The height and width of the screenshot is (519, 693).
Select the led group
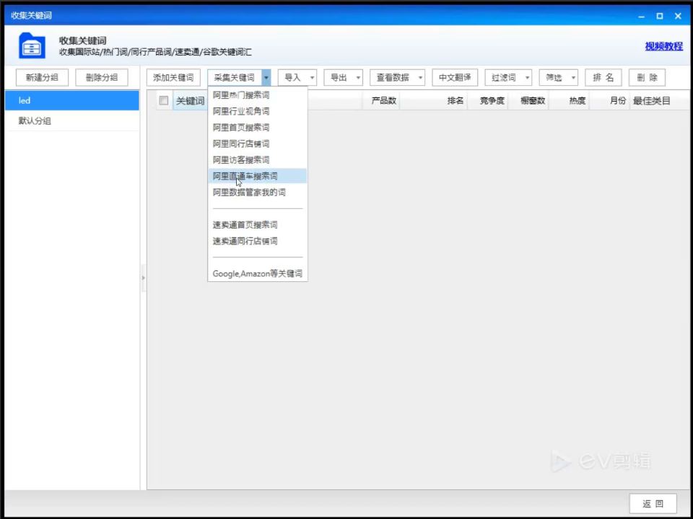coord(72,101)
